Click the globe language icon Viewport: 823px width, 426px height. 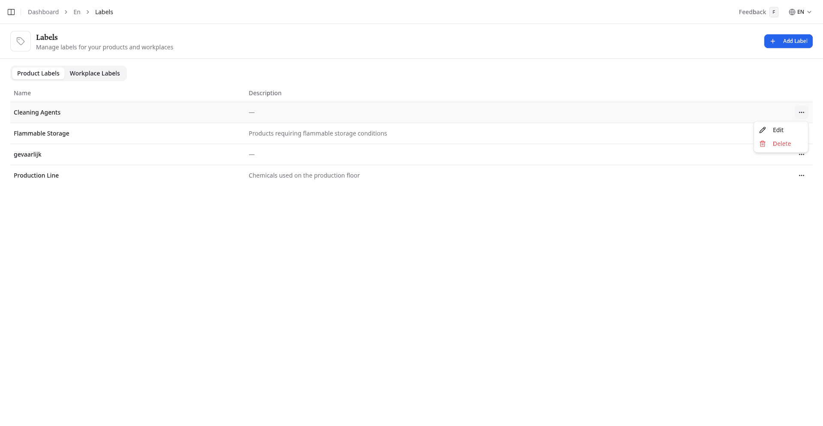pyautogui.click(x=792, y=12)
